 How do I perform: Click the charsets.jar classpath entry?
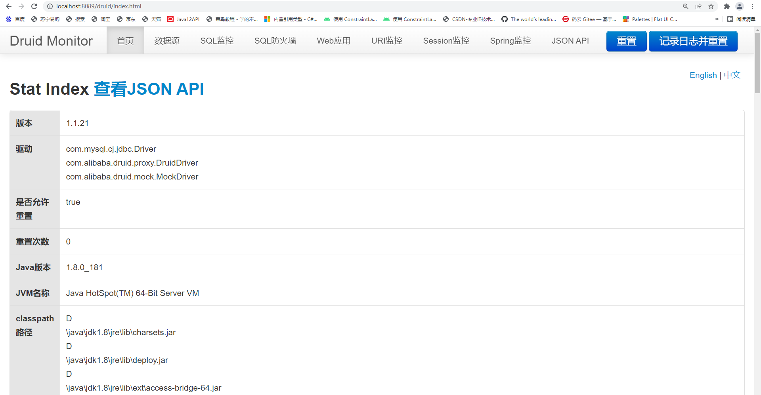(121, 332)
